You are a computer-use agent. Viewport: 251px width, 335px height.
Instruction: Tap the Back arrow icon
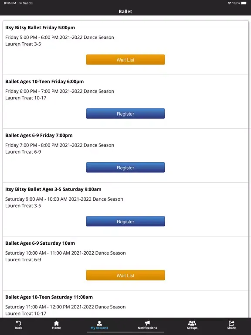[x=19, y=323]
